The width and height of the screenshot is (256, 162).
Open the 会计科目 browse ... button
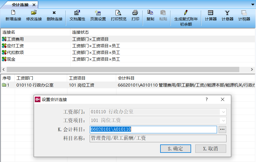pos(222,129)
